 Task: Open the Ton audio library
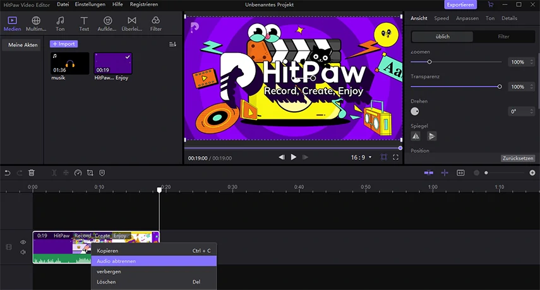pyautogui.click(x=60, y=24)
